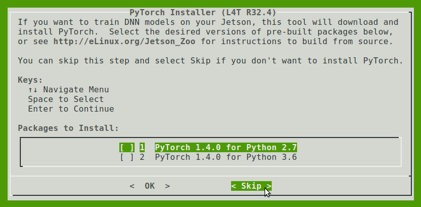Click the up-down arrows before Navigate Menu
Screen dimensions: 421x207
[33, 90]
